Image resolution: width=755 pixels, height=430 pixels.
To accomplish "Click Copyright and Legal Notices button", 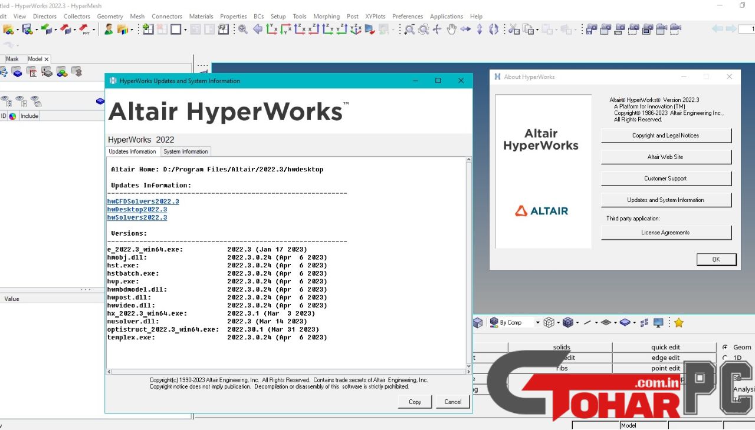I will tap(666, 135).
